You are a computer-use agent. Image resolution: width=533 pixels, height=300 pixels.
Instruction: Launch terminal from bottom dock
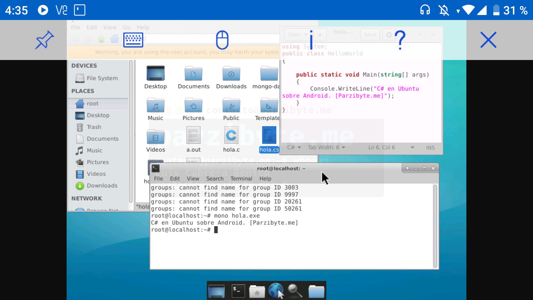pos(238,291)
